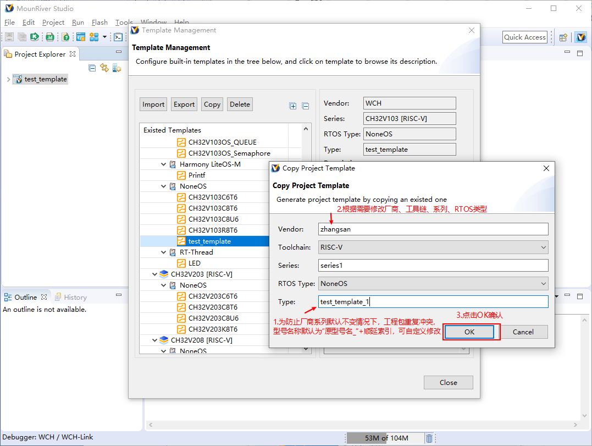Click the Delete template button
The height and width of the screenshot is (446, 592).
(240, 104)
